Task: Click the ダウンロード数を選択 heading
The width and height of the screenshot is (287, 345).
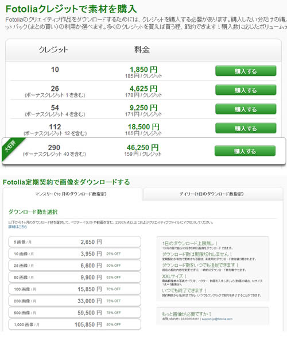Action: 33,212
